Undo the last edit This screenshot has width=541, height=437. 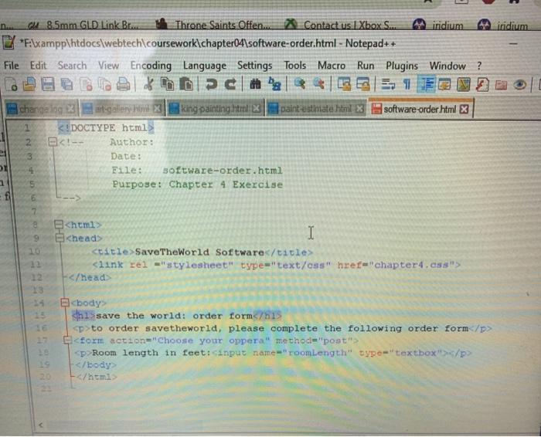(211, 84)
